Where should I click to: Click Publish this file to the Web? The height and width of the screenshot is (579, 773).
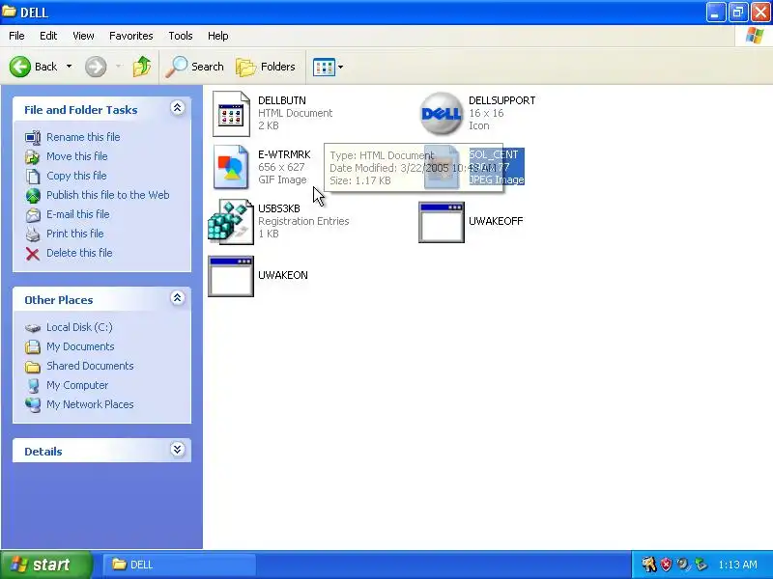pos(108,195)
